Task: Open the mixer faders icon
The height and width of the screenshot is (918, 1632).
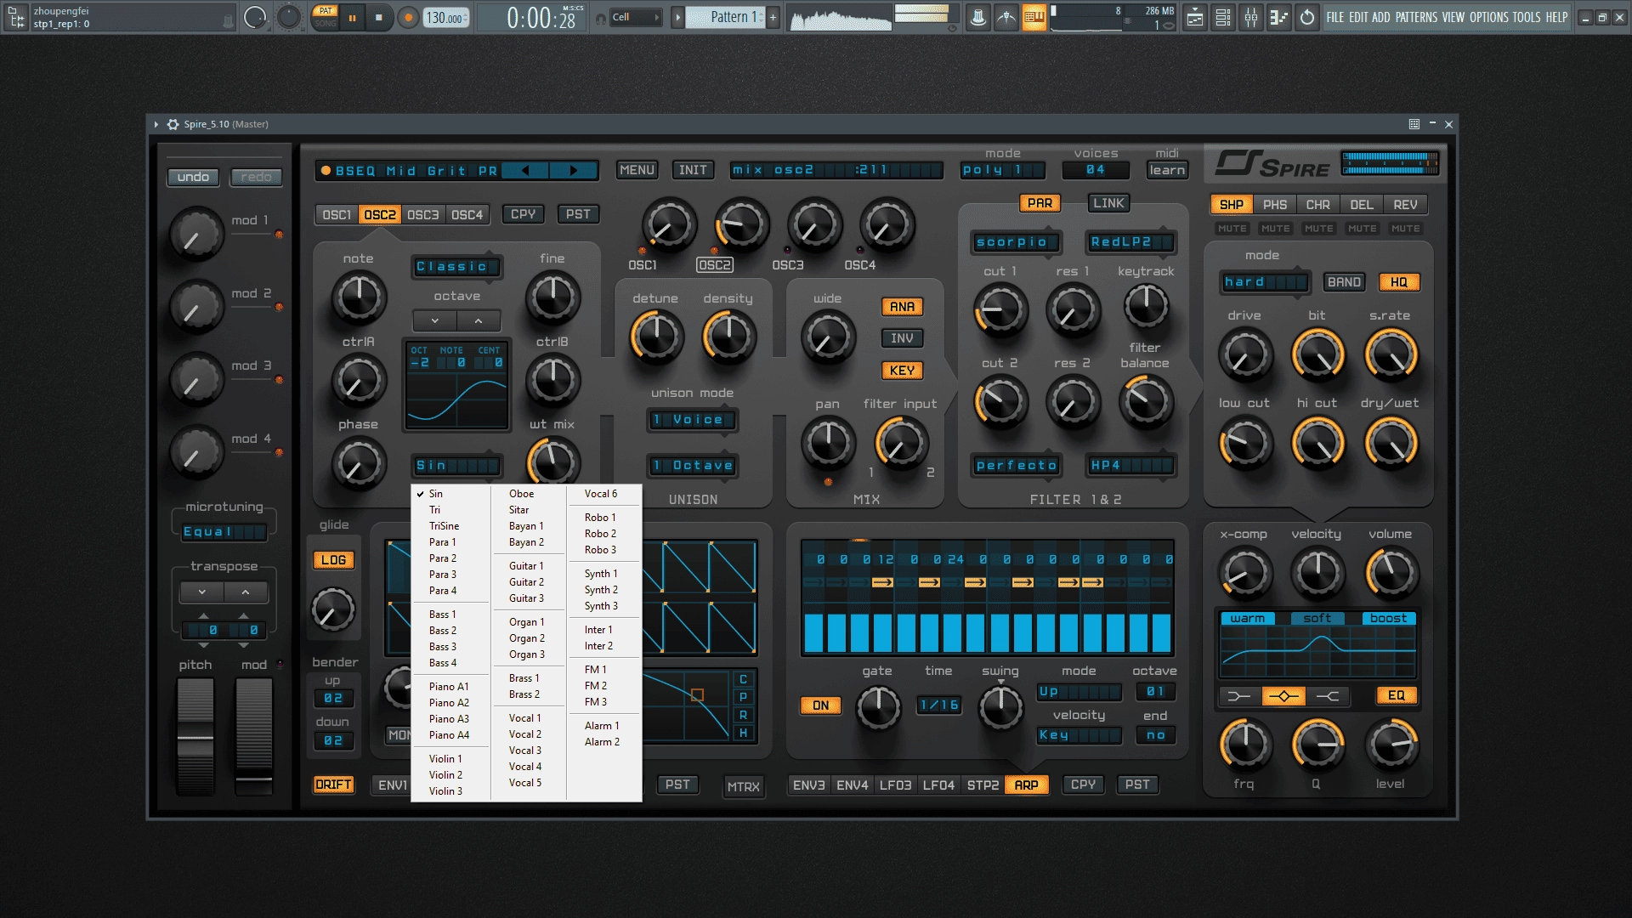Action: pos(1251,17)
